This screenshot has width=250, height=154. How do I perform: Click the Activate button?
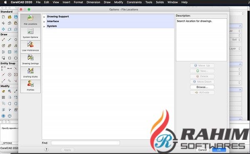pyautogui.click(x=202, y=93)
